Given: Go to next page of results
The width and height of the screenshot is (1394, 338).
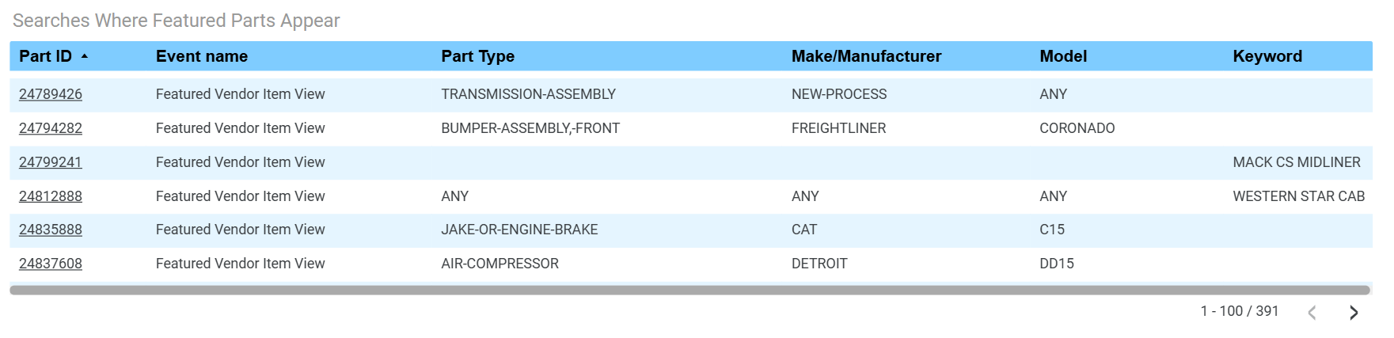Looking at the screenshot, I should click(x=1354, y=313).
